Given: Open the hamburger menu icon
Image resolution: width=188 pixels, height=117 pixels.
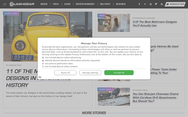Looking at the screenshot, I should [5, 4].
